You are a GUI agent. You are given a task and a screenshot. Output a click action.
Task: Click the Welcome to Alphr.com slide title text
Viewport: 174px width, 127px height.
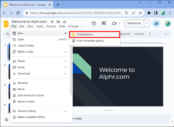point(117,73)
